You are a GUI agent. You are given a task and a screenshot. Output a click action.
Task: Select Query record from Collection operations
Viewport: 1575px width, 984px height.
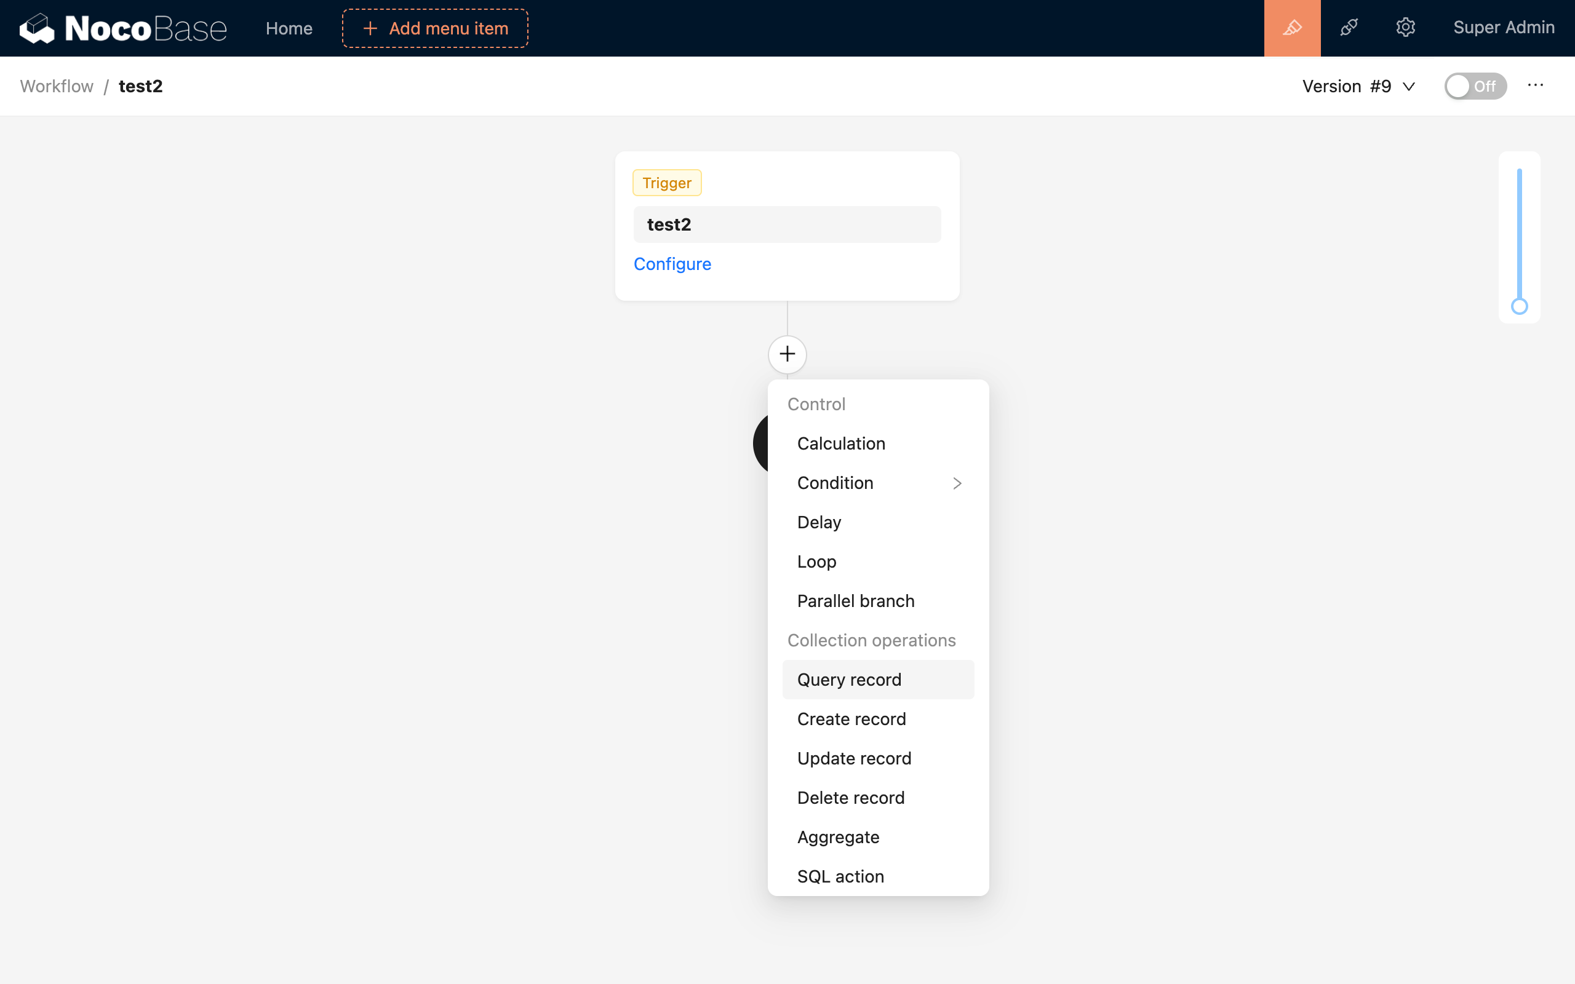(848, 679)
